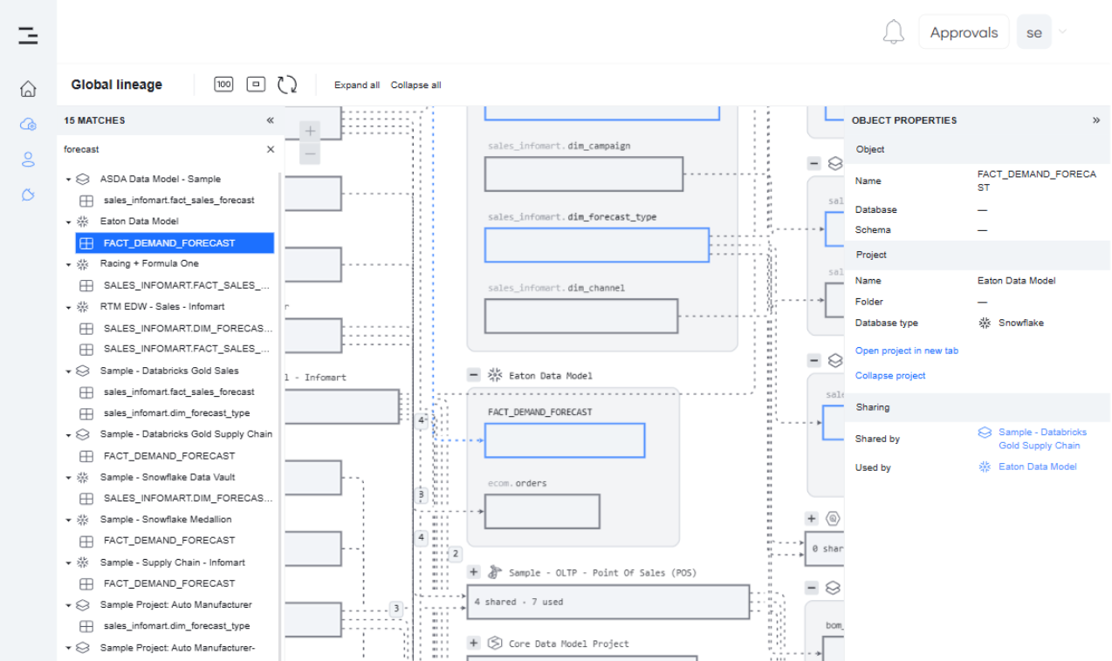Select FACT_DEMAND_FORECAST under Snowflake Medallion

coord(168,541)
